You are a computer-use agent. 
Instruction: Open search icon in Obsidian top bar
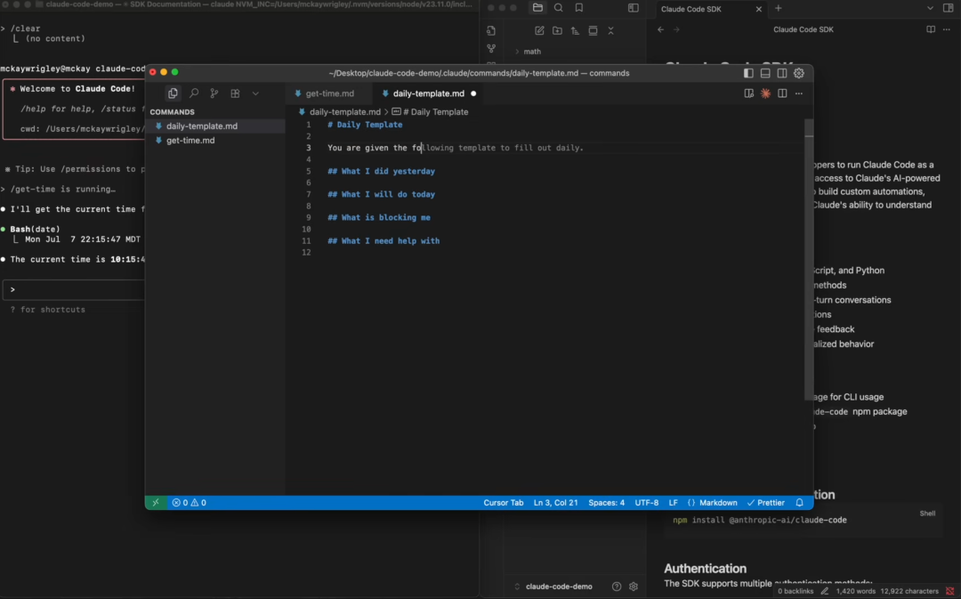pos(558,8)
